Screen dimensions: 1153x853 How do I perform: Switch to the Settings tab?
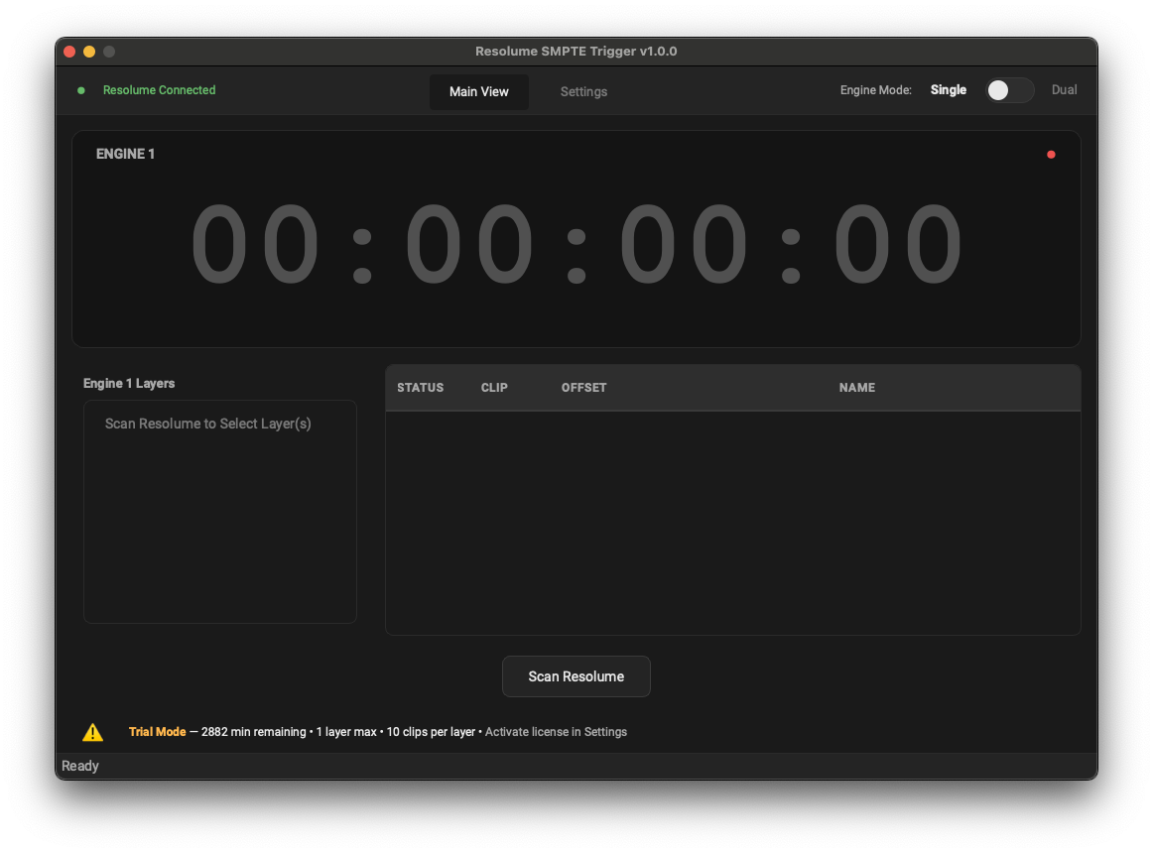[x=583, y=92]
